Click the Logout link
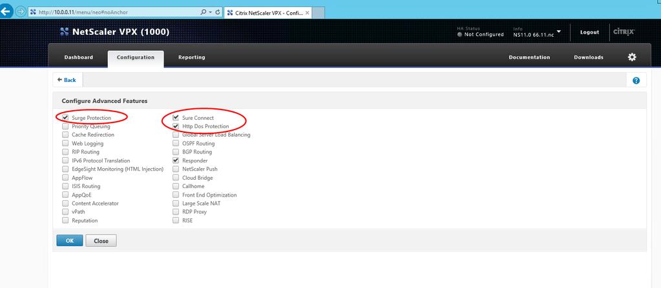This screenshot has height=288, width=661. (589, 32)
